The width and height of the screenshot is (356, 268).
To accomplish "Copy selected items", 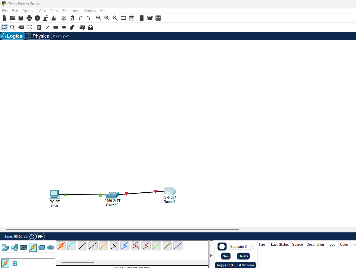I will pos(64,18).
